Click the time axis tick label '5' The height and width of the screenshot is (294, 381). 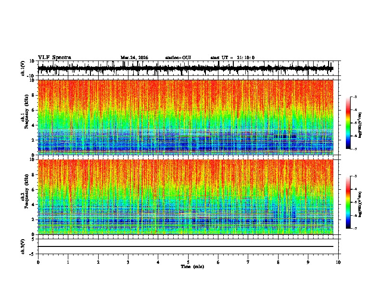(x=188, y=262)
